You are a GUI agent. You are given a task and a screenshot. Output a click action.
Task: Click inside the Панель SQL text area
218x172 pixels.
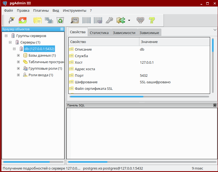click(142, 133)
